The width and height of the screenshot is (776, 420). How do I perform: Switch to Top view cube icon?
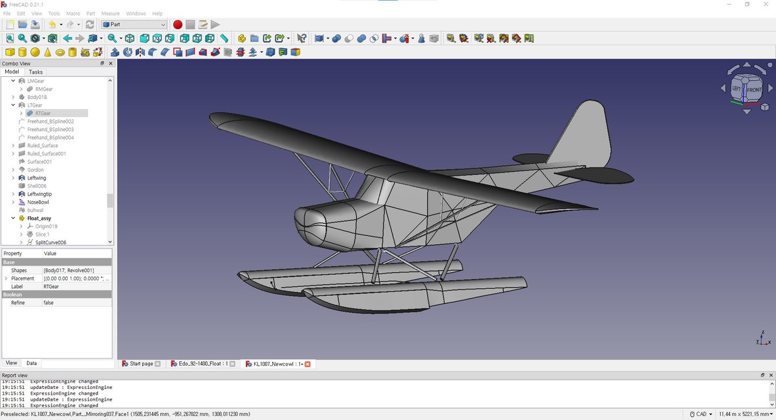pyautogui.click(x=158, y=39)
